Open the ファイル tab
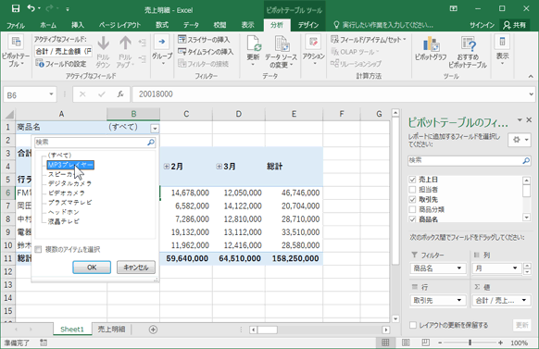Image resolution: width=539 pixels, height=349 pixels. (15, 25)
